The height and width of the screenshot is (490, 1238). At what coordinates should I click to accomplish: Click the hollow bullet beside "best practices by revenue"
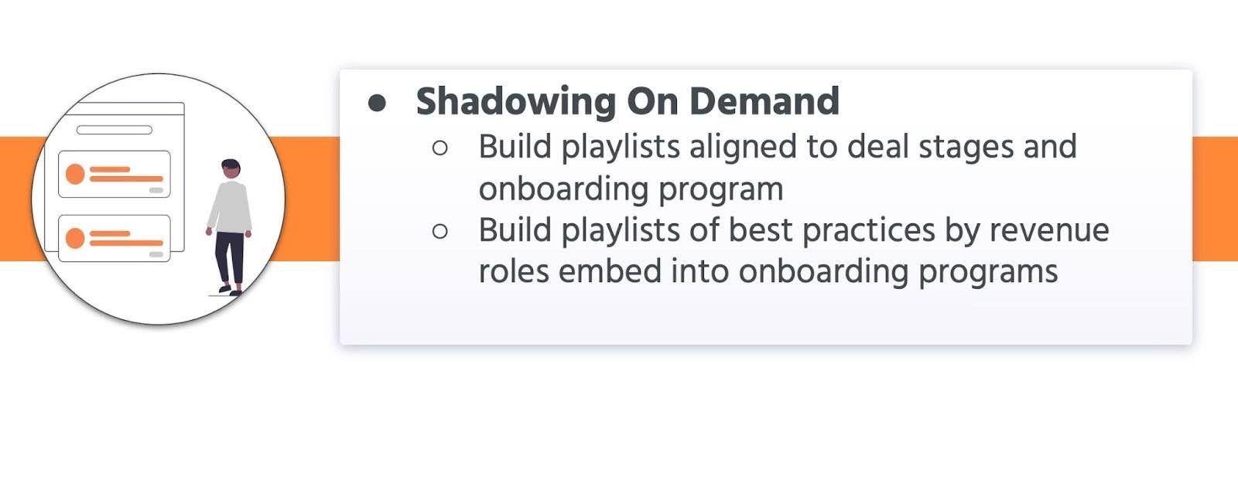(440, 230)
